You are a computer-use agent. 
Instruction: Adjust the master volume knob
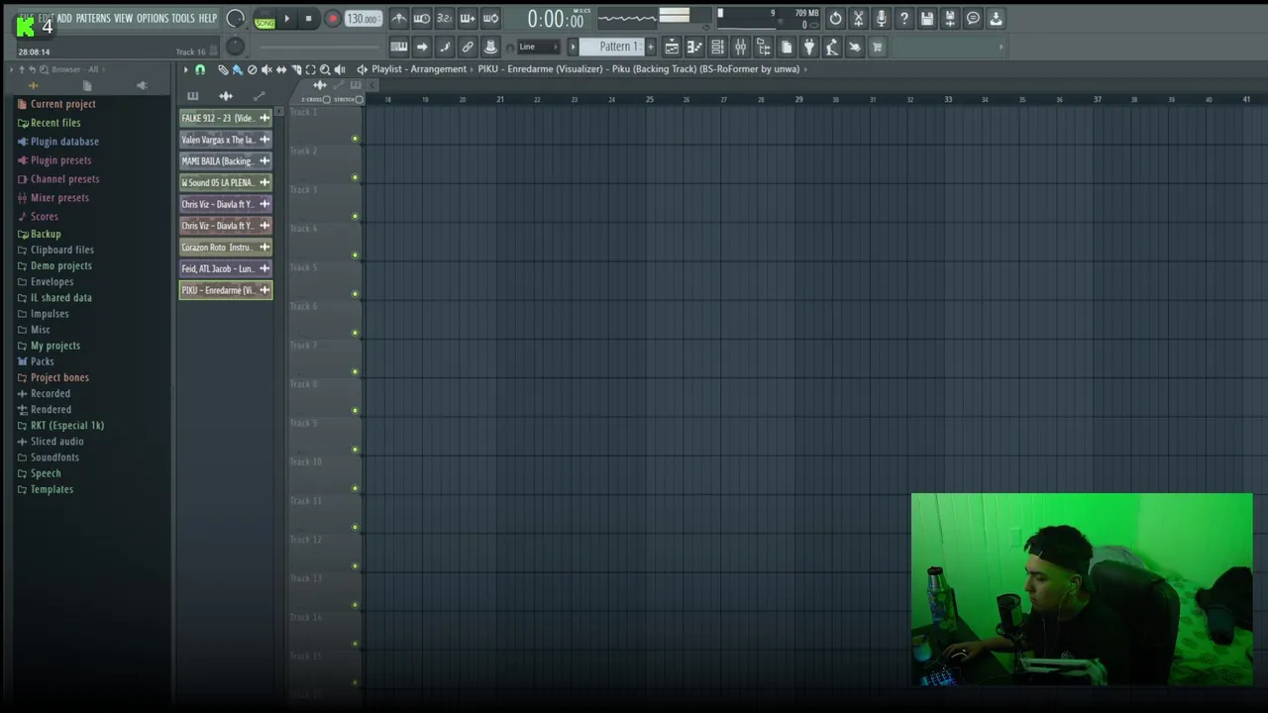coord(235,18)
